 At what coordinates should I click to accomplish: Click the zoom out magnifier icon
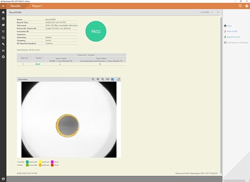tap(103, 79)
